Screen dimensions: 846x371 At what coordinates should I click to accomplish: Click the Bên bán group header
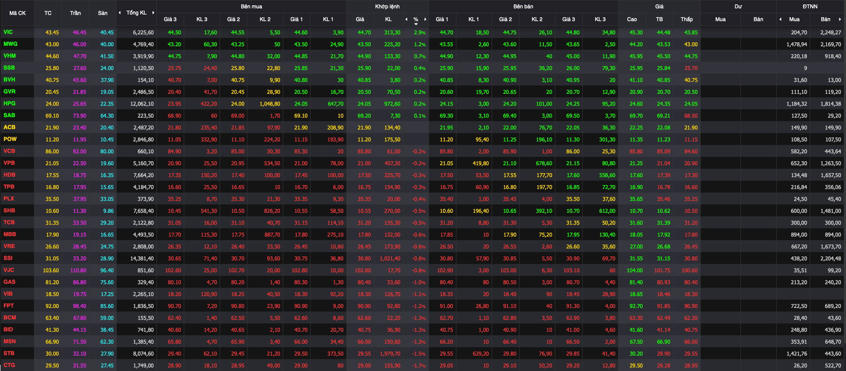click(x=523, y=7)
